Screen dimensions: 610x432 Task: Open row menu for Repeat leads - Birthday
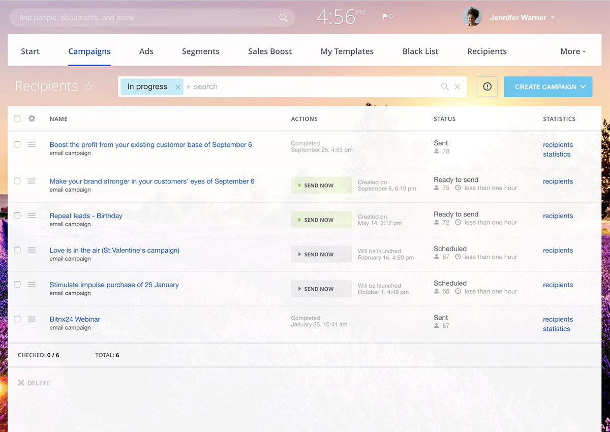point(32,215)
